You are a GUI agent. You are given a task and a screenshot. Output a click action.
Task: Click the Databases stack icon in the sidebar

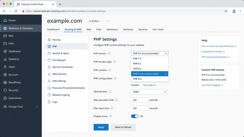[5, 51]
